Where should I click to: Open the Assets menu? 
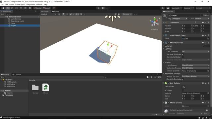point(12,5)
